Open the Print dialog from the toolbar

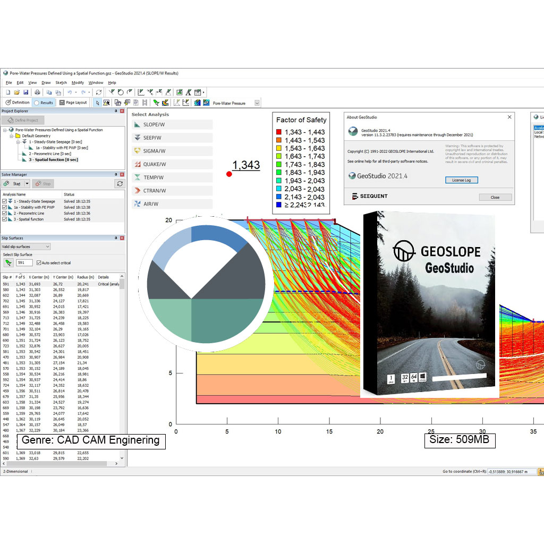pos(37,92)
